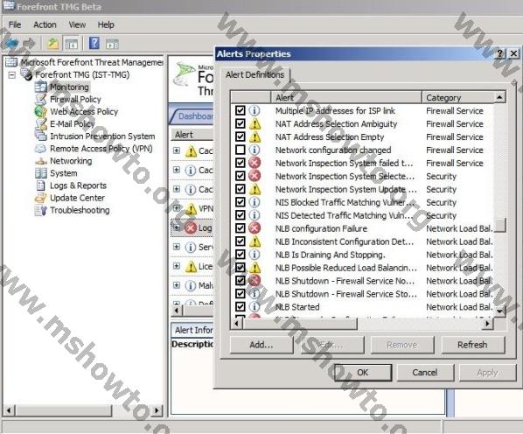
Task: Click Microsoft Forefront Threat Management root icon
Action: coord(11,62)
